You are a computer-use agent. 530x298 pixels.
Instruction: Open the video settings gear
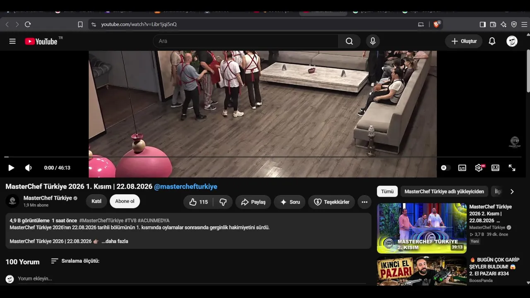click(x=479, y=168)
